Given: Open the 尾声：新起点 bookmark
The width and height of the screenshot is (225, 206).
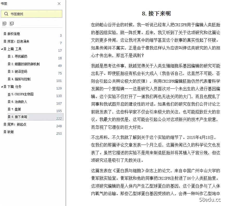Looking at the screenshot, I should click(17, 124).
